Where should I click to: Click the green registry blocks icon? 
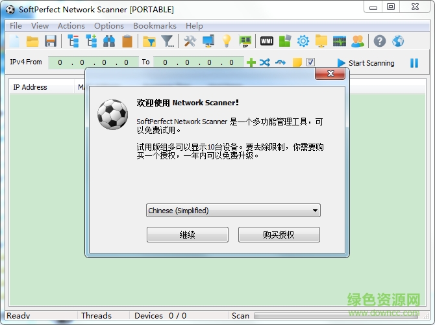pos(285,41)
